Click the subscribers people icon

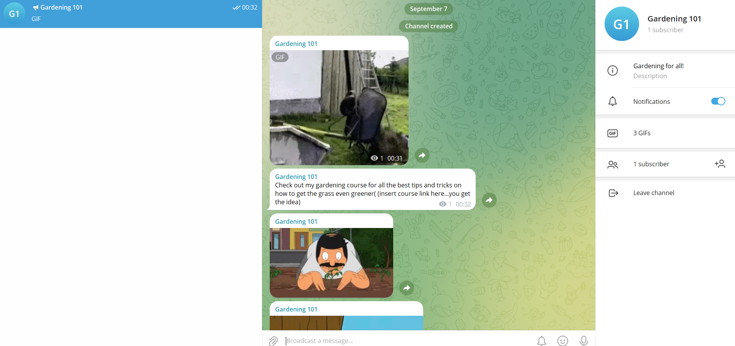[x=613, y=164]
